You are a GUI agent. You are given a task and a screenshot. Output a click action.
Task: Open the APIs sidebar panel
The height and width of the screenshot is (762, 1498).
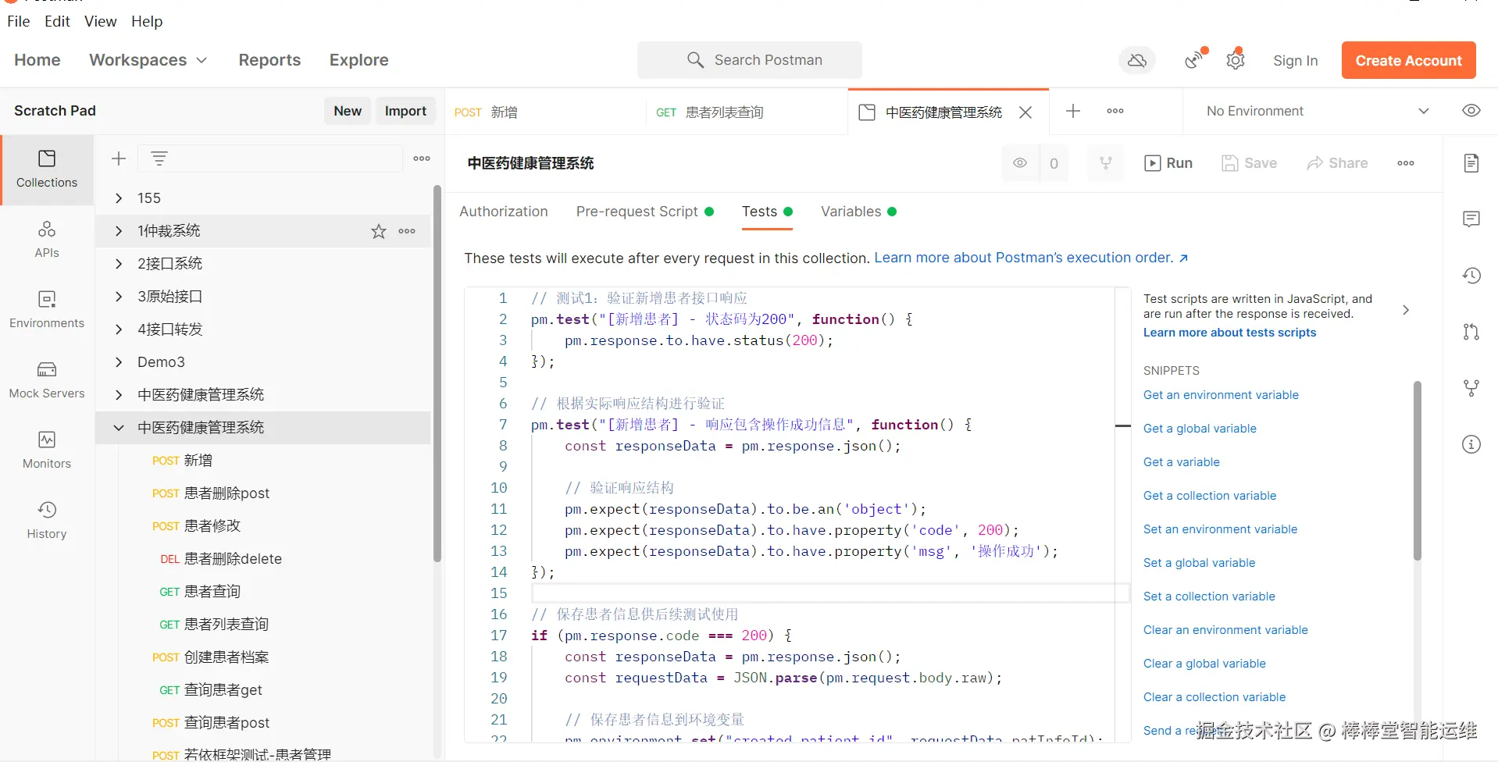tap(47, 240)
